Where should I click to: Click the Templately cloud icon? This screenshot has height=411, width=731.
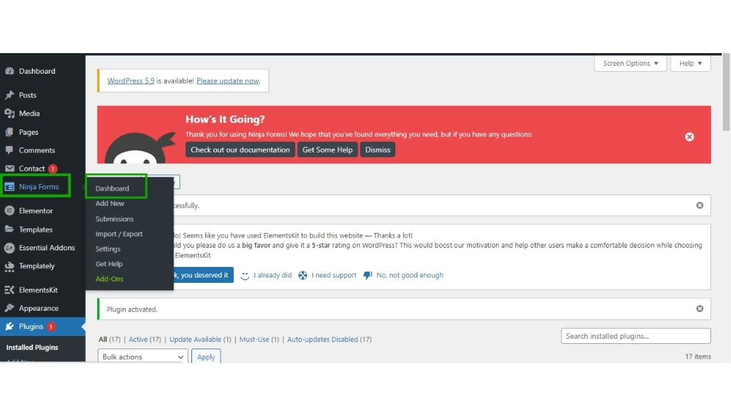(x=9, y=266)
